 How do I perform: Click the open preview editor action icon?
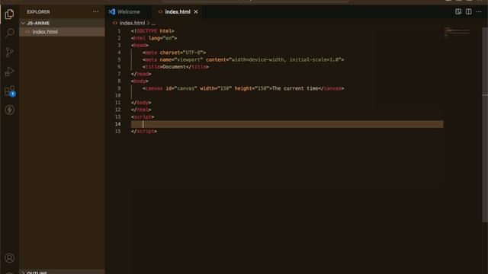pos(458,12)
